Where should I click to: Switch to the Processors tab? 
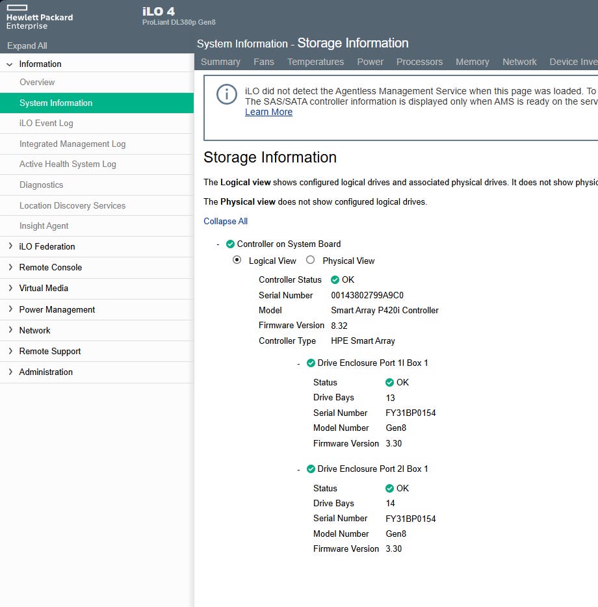419,62
